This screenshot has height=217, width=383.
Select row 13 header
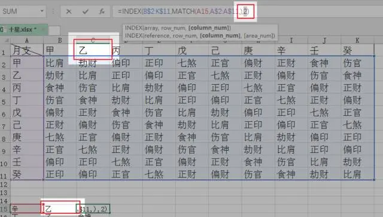pyautogui.click(x=5, y=192)
